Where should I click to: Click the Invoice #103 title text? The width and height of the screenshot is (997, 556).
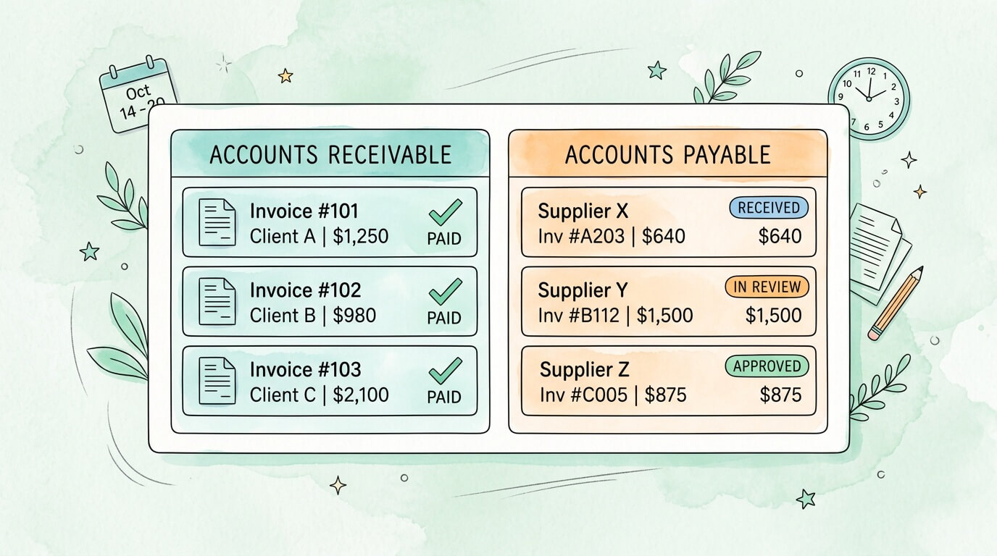[305, 370]
